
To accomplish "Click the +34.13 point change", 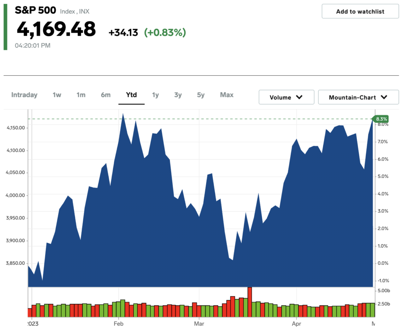I will [x=123, y=33].
